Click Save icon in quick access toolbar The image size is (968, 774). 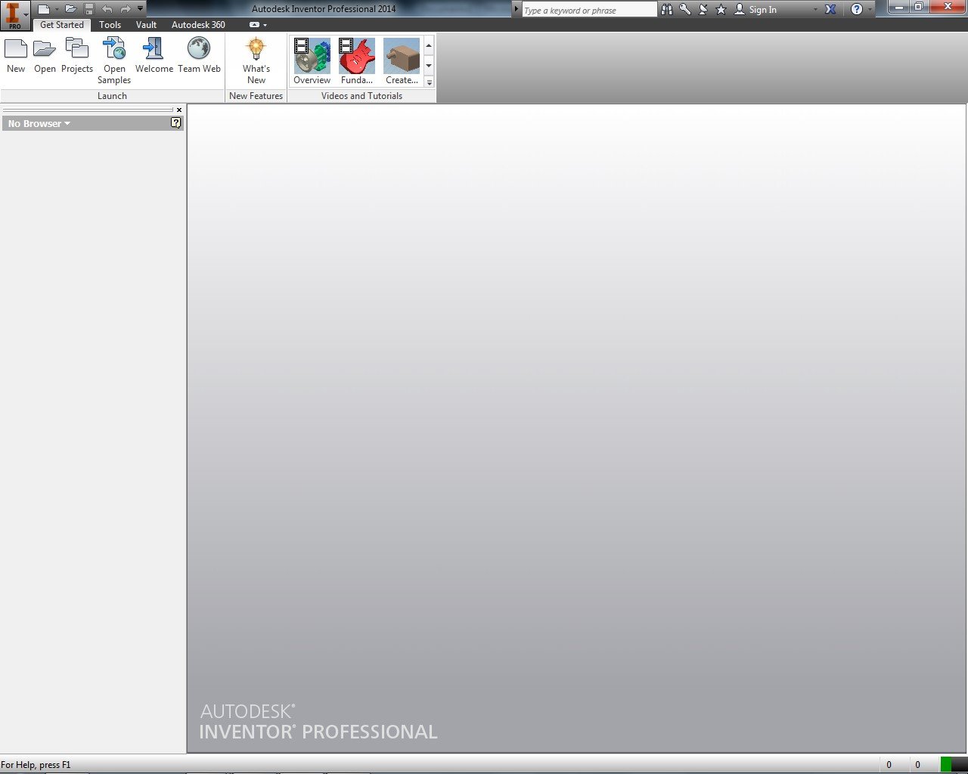pos(88,9)
